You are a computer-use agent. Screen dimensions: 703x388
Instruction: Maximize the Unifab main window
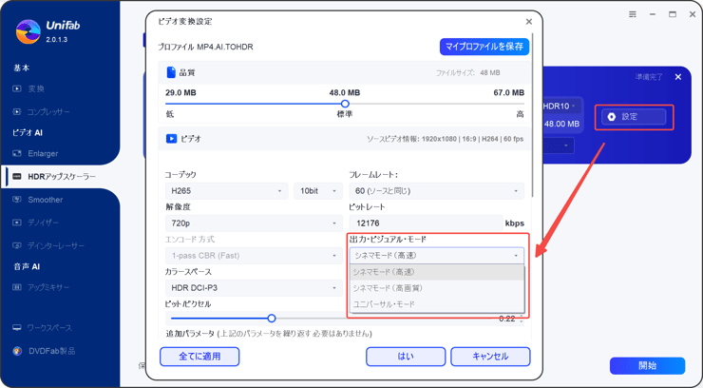pyautogui.click(x=673, y=14)
